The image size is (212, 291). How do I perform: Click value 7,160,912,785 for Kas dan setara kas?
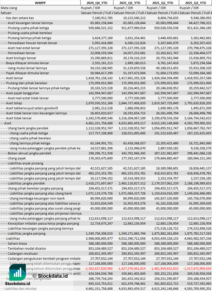click(x=102, y=18)
